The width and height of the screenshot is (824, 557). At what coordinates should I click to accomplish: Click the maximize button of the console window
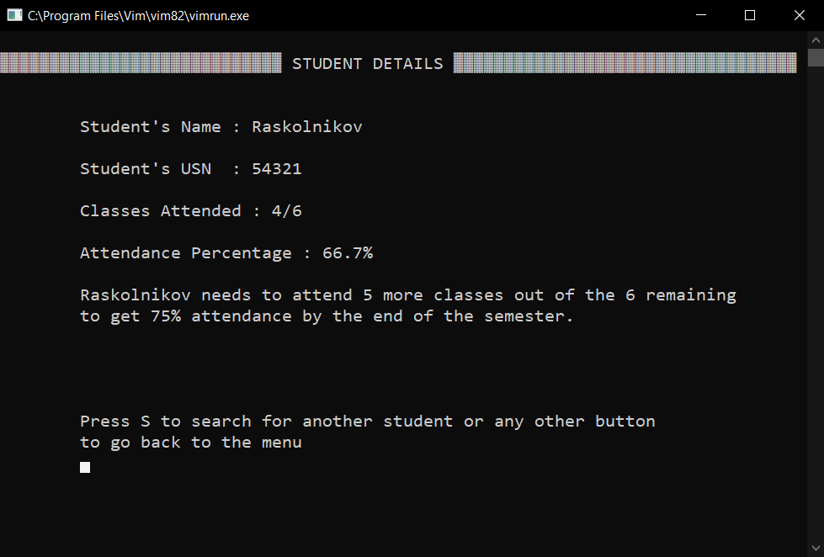[749, 15]
